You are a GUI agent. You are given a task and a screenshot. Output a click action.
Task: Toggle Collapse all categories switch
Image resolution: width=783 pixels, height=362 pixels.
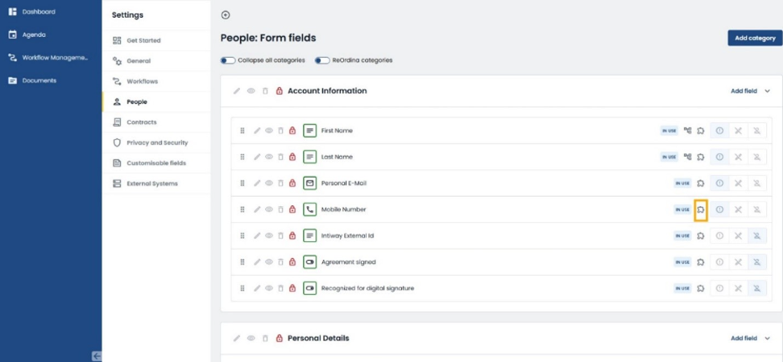pyautogui.click(x=228, y=60)
